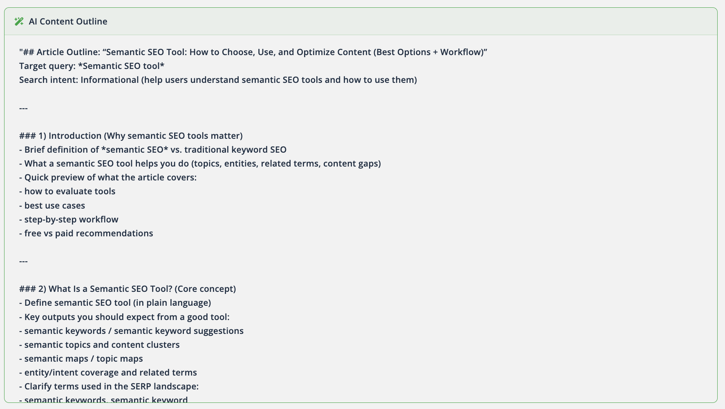Click the AI Content Outline panel title
The image size is (725, 409).
68,22
